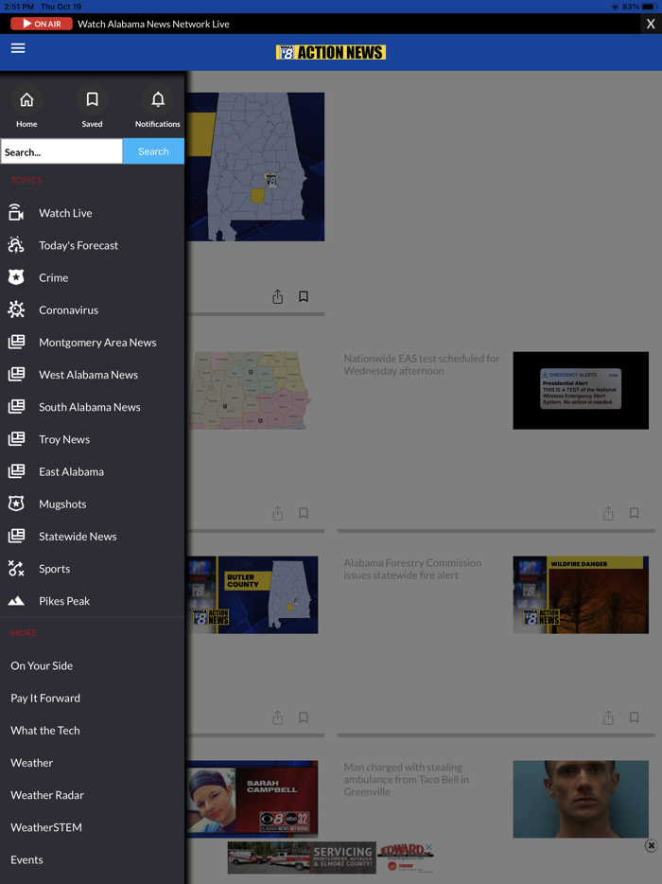Close the live banner with X
The height and width of the screenshot is (884, 662).
tap(651, 24)
